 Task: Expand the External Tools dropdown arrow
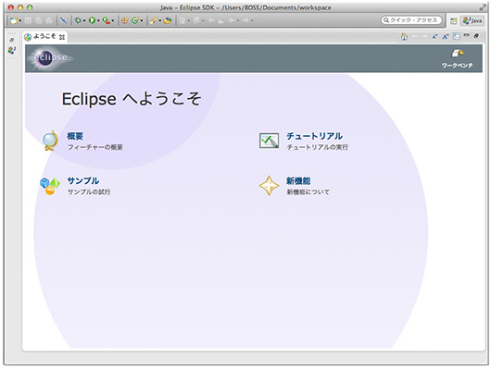tap(113, 21)
